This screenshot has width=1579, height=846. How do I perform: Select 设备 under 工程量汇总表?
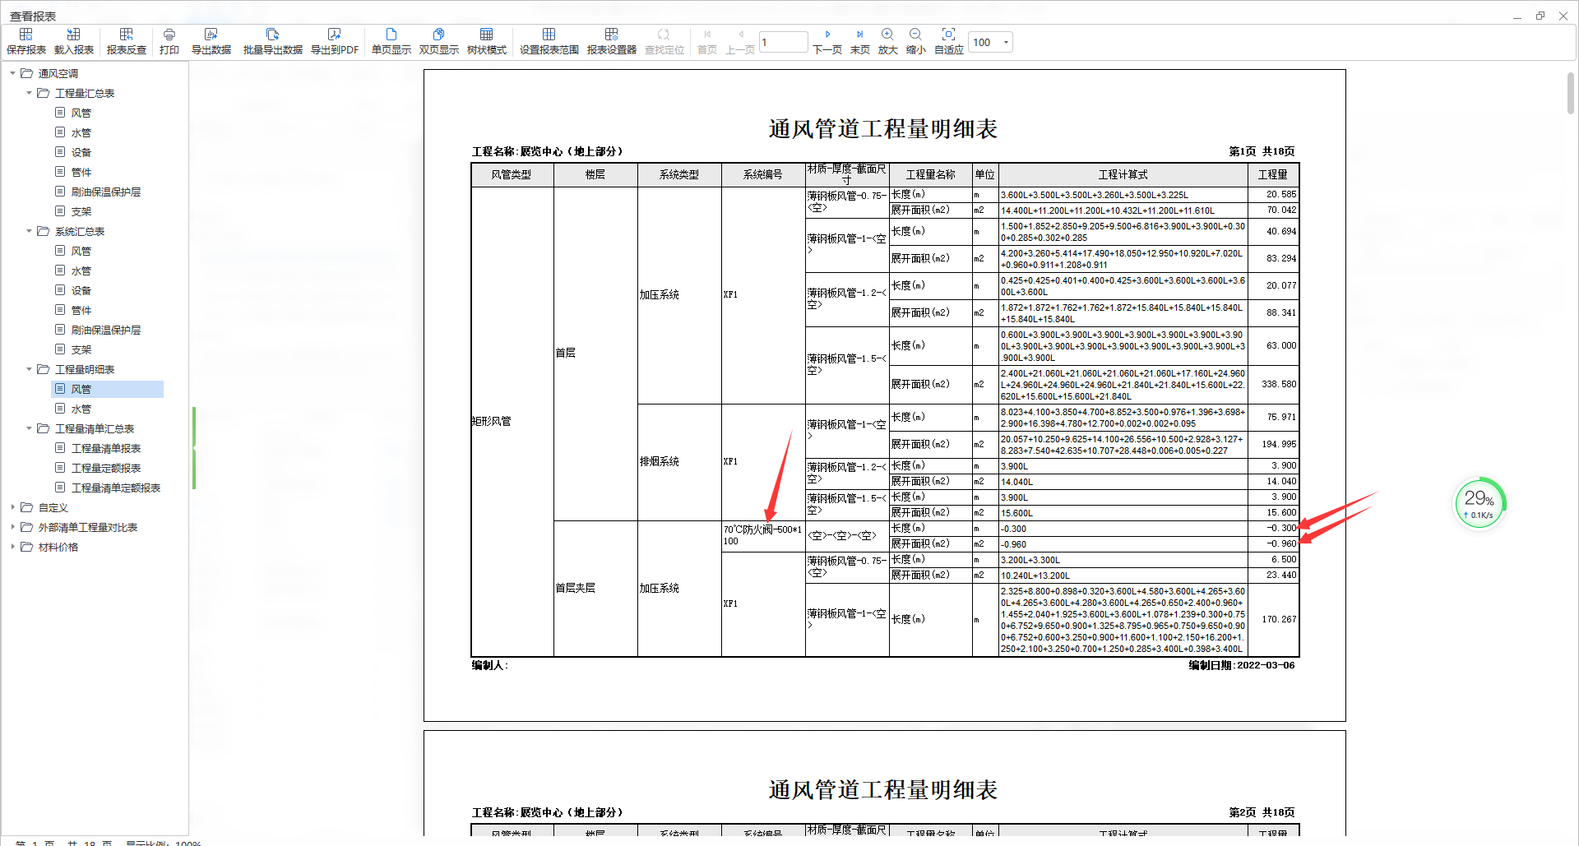81,152
